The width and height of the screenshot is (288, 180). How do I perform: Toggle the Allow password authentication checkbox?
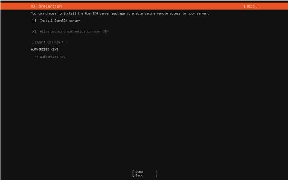[34, 32]
